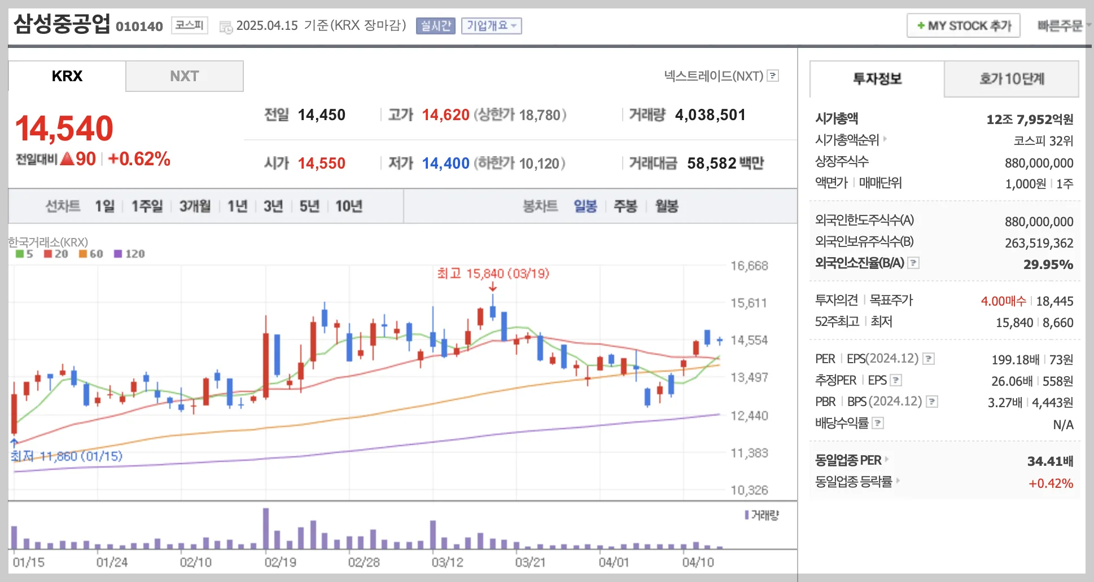
Task: Open the 기업개요 dropdown
Action: click(491, 26)
